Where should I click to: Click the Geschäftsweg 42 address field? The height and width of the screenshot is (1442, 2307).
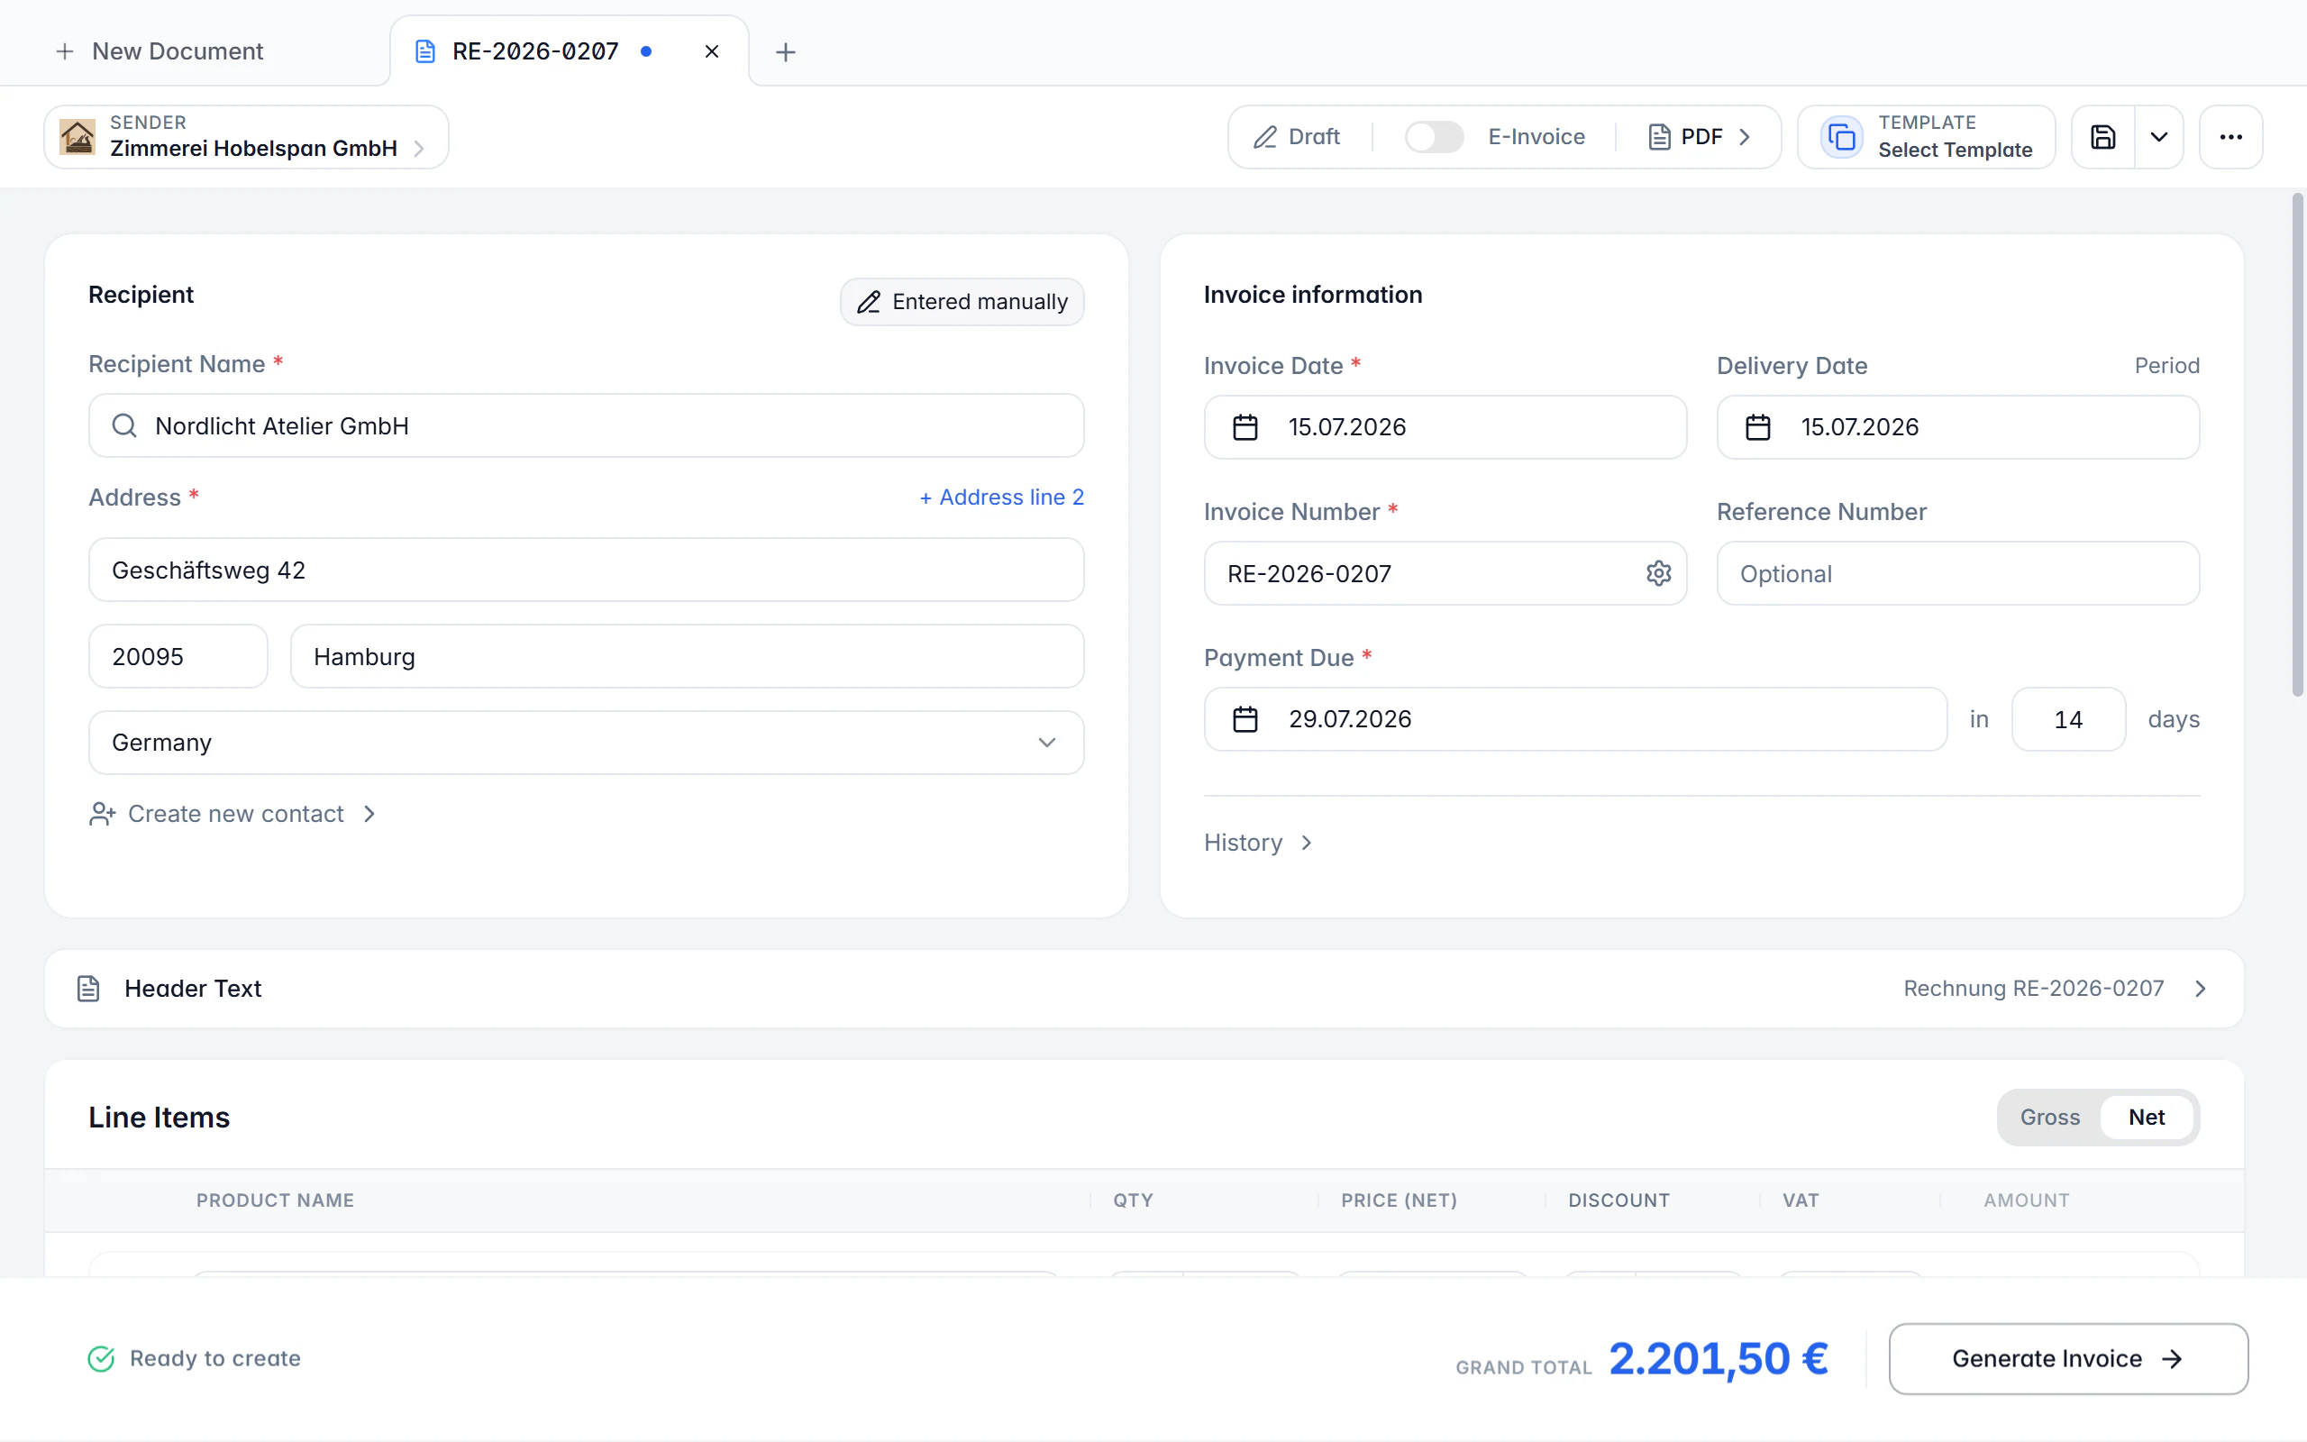click(x=587, y=570)
